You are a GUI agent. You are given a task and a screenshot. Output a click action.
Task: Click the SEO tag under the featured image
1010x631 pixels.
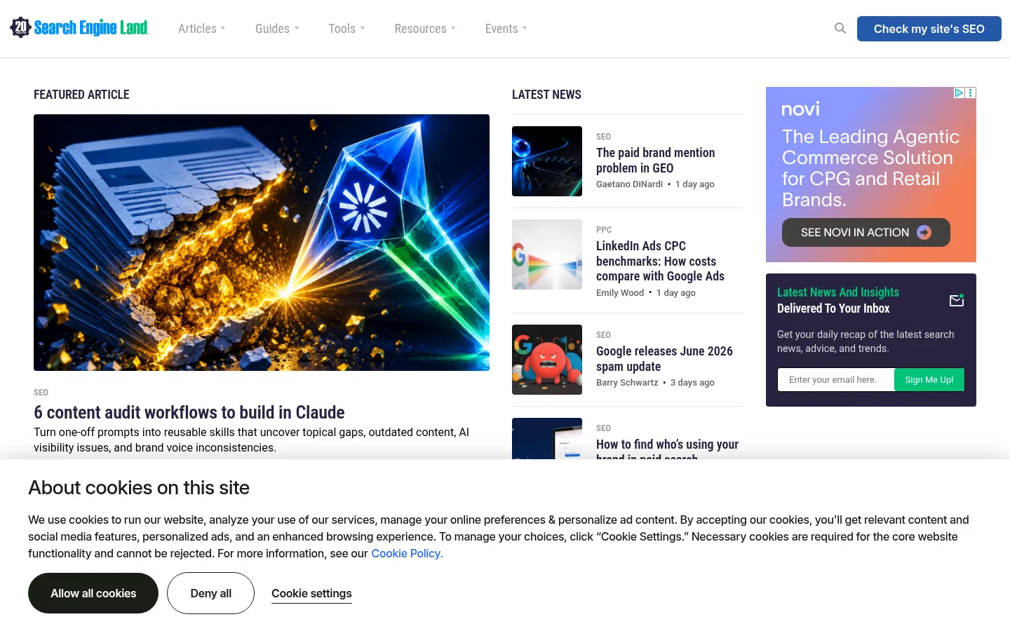(x=41, y=393)
